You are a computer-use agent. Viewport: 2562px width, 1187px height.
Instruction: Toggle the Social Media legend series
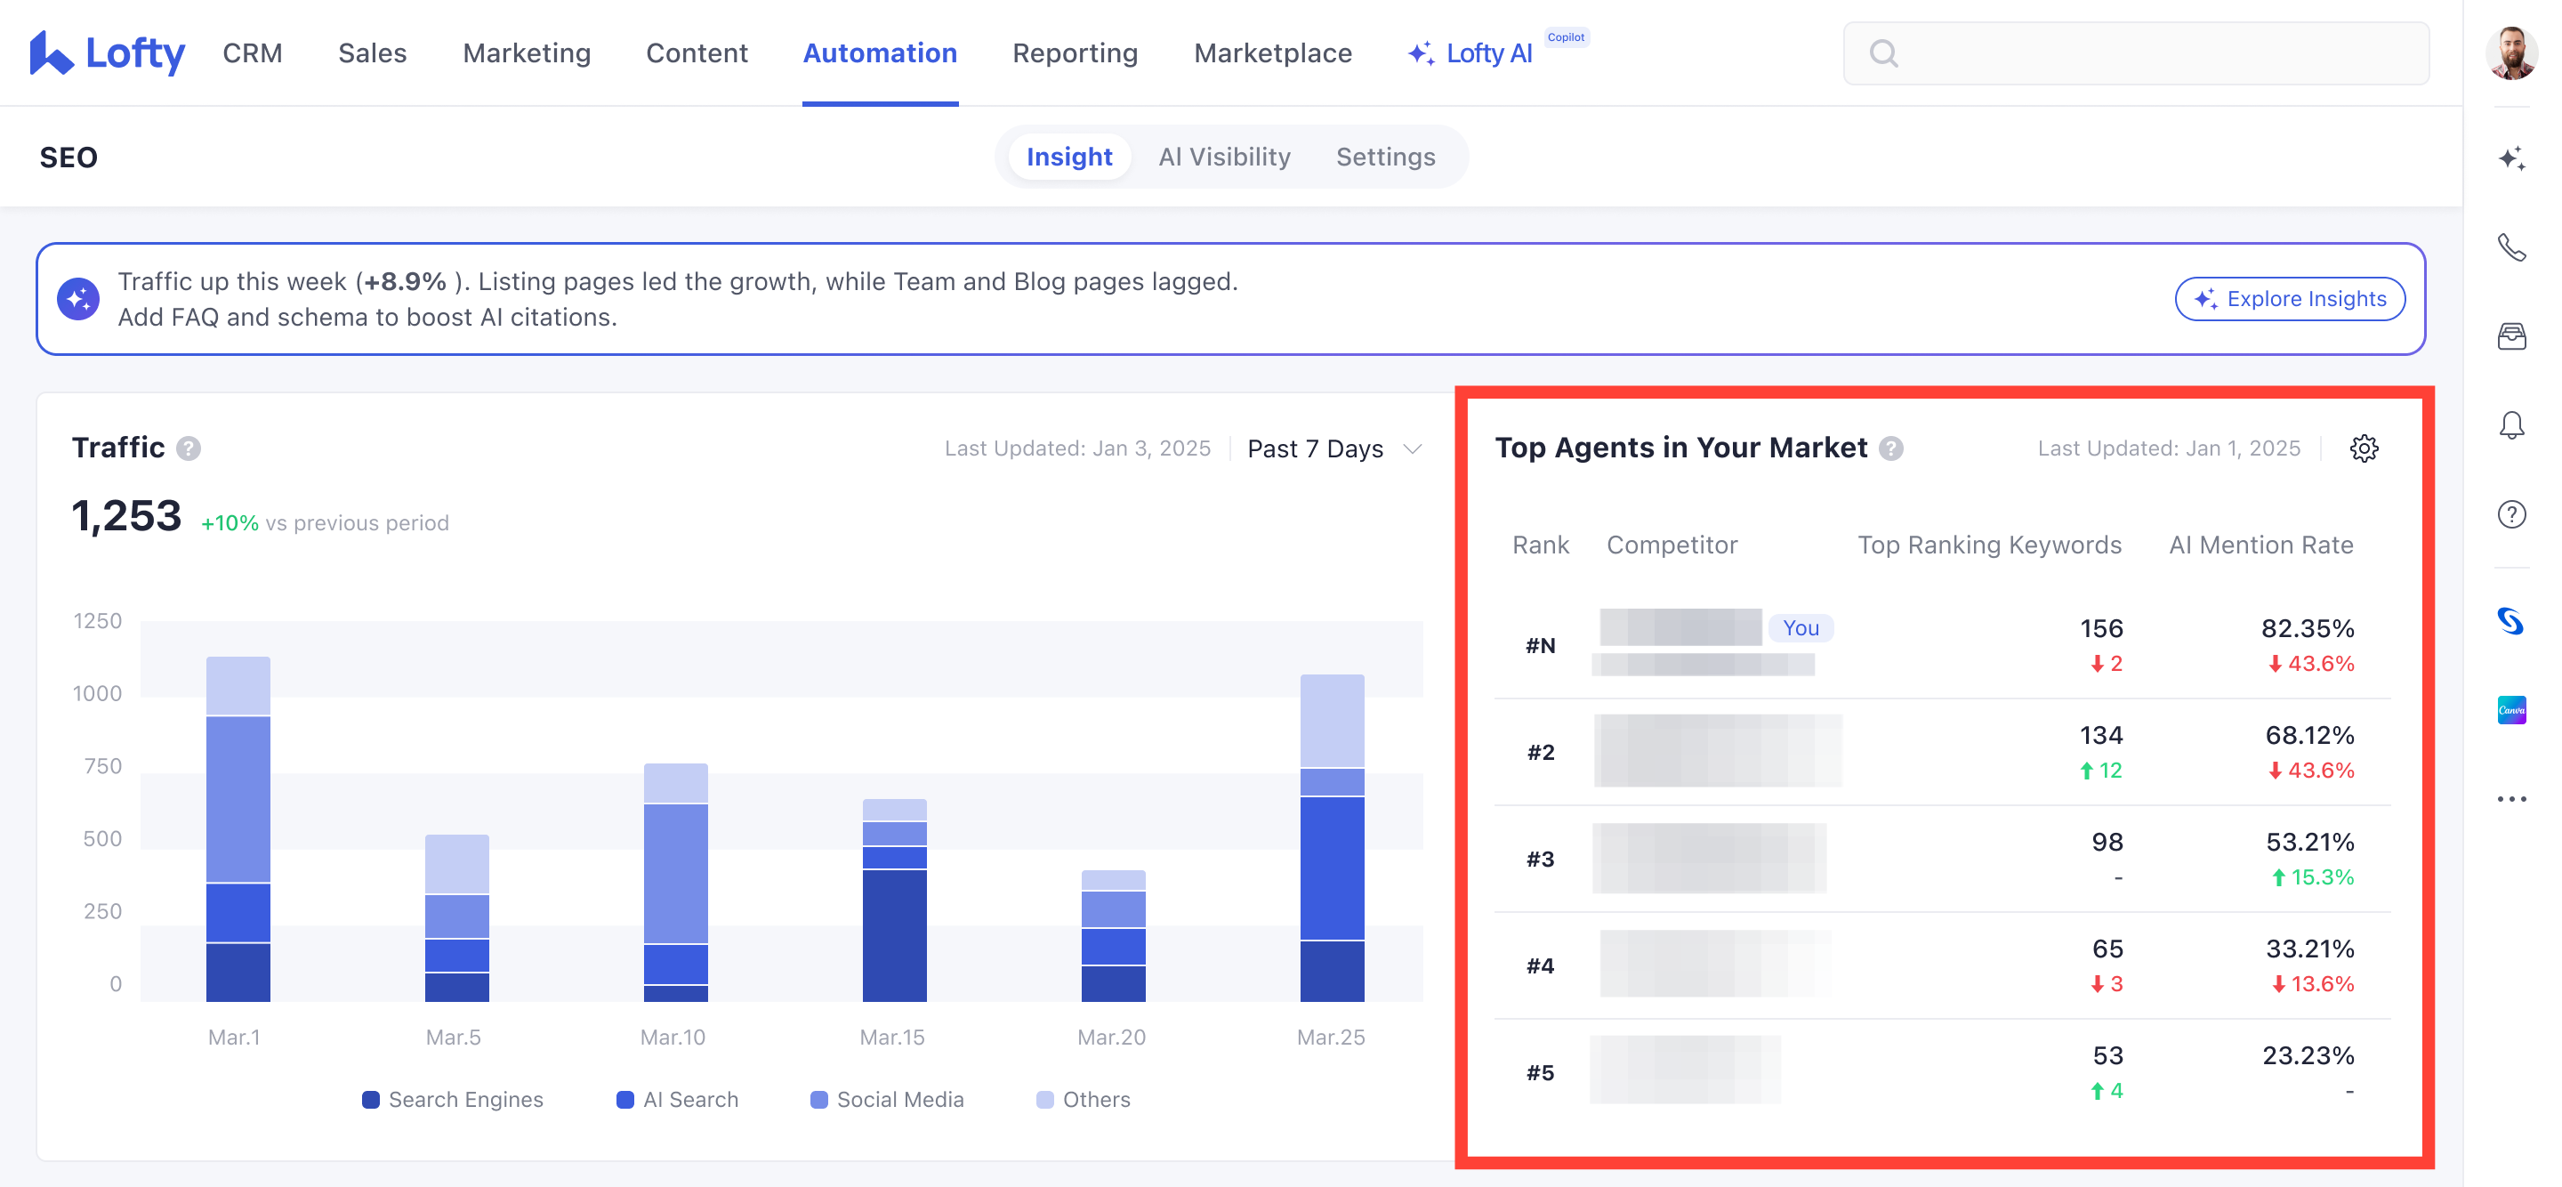point(887,1100)
